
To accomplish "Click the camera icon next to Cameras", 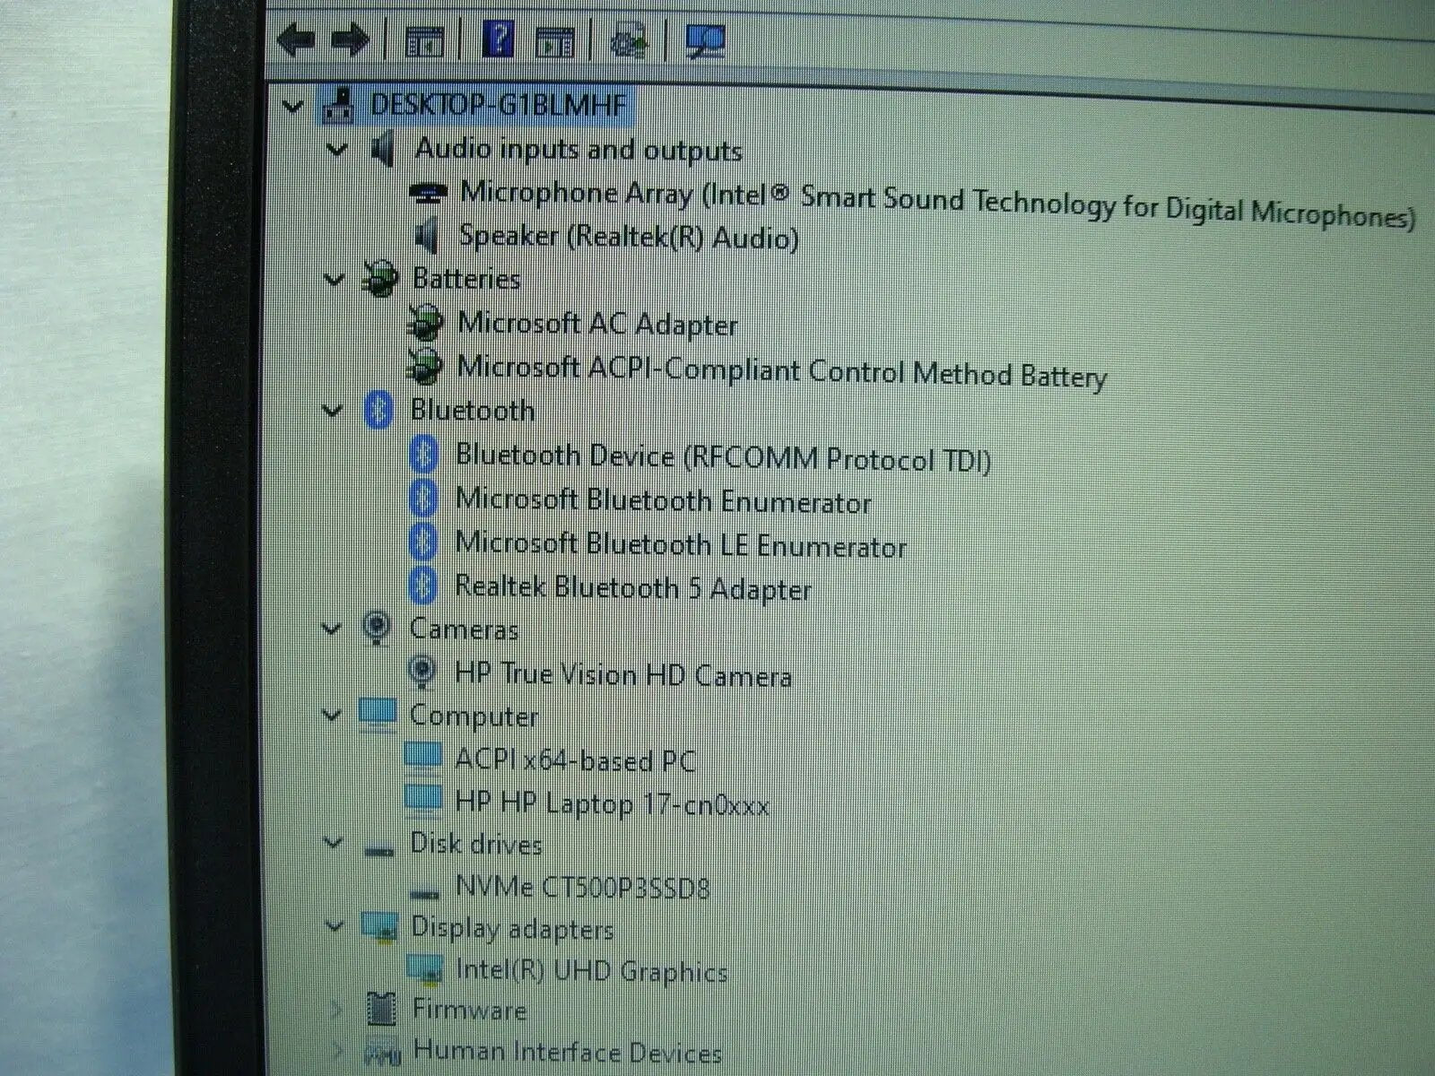I will tap(378, 629).
